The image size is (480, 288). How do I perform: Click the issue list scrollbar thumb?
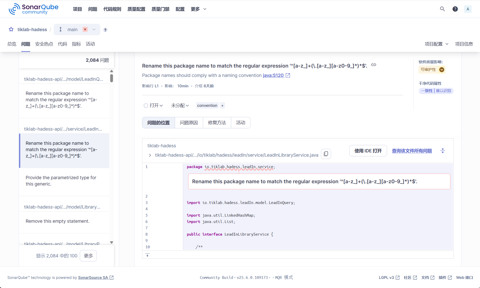click(111, 78)
